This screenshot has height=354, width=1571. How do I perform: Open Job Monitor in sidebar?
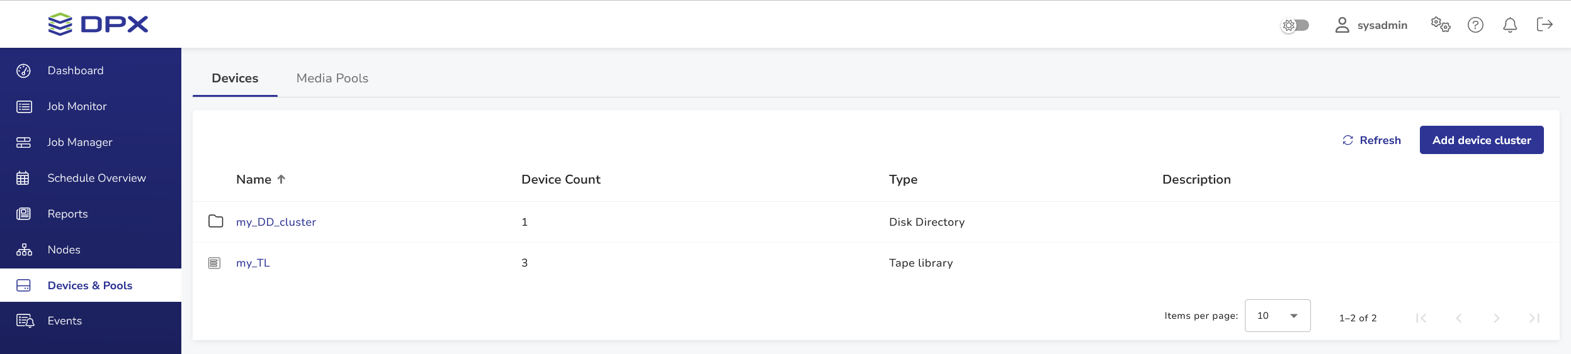77,106
